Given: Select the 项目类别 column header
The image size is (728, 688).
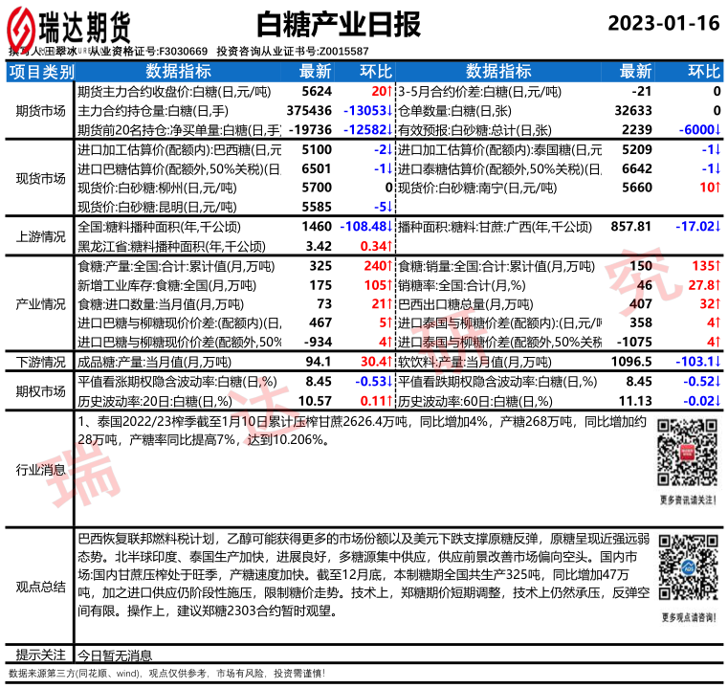Looking at the screenshot, I should pos(40,71).
